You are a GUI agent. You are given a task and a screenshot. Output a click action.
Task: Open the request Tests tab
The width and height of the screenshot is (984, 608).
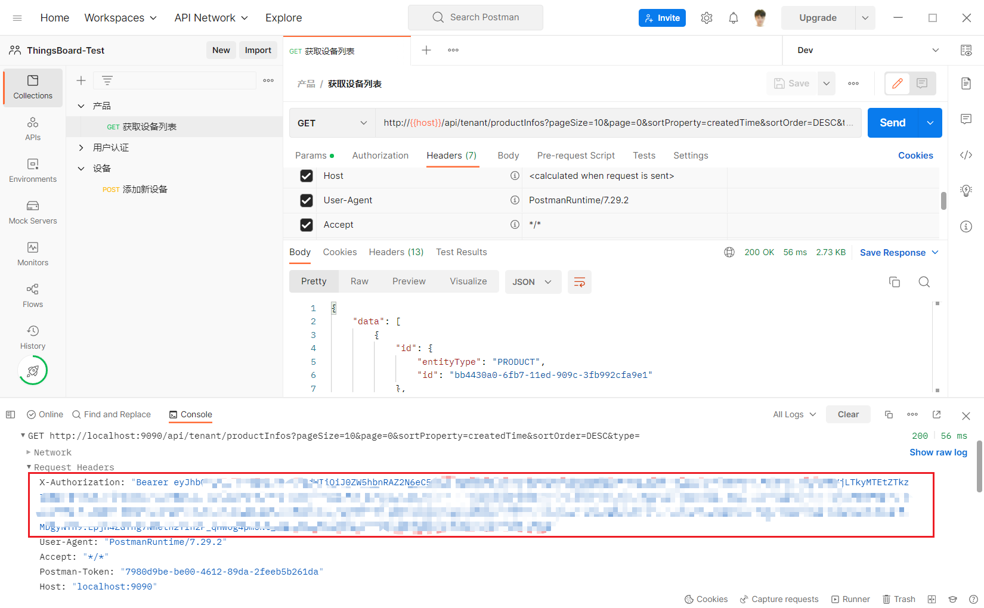[x=644, y=156]
